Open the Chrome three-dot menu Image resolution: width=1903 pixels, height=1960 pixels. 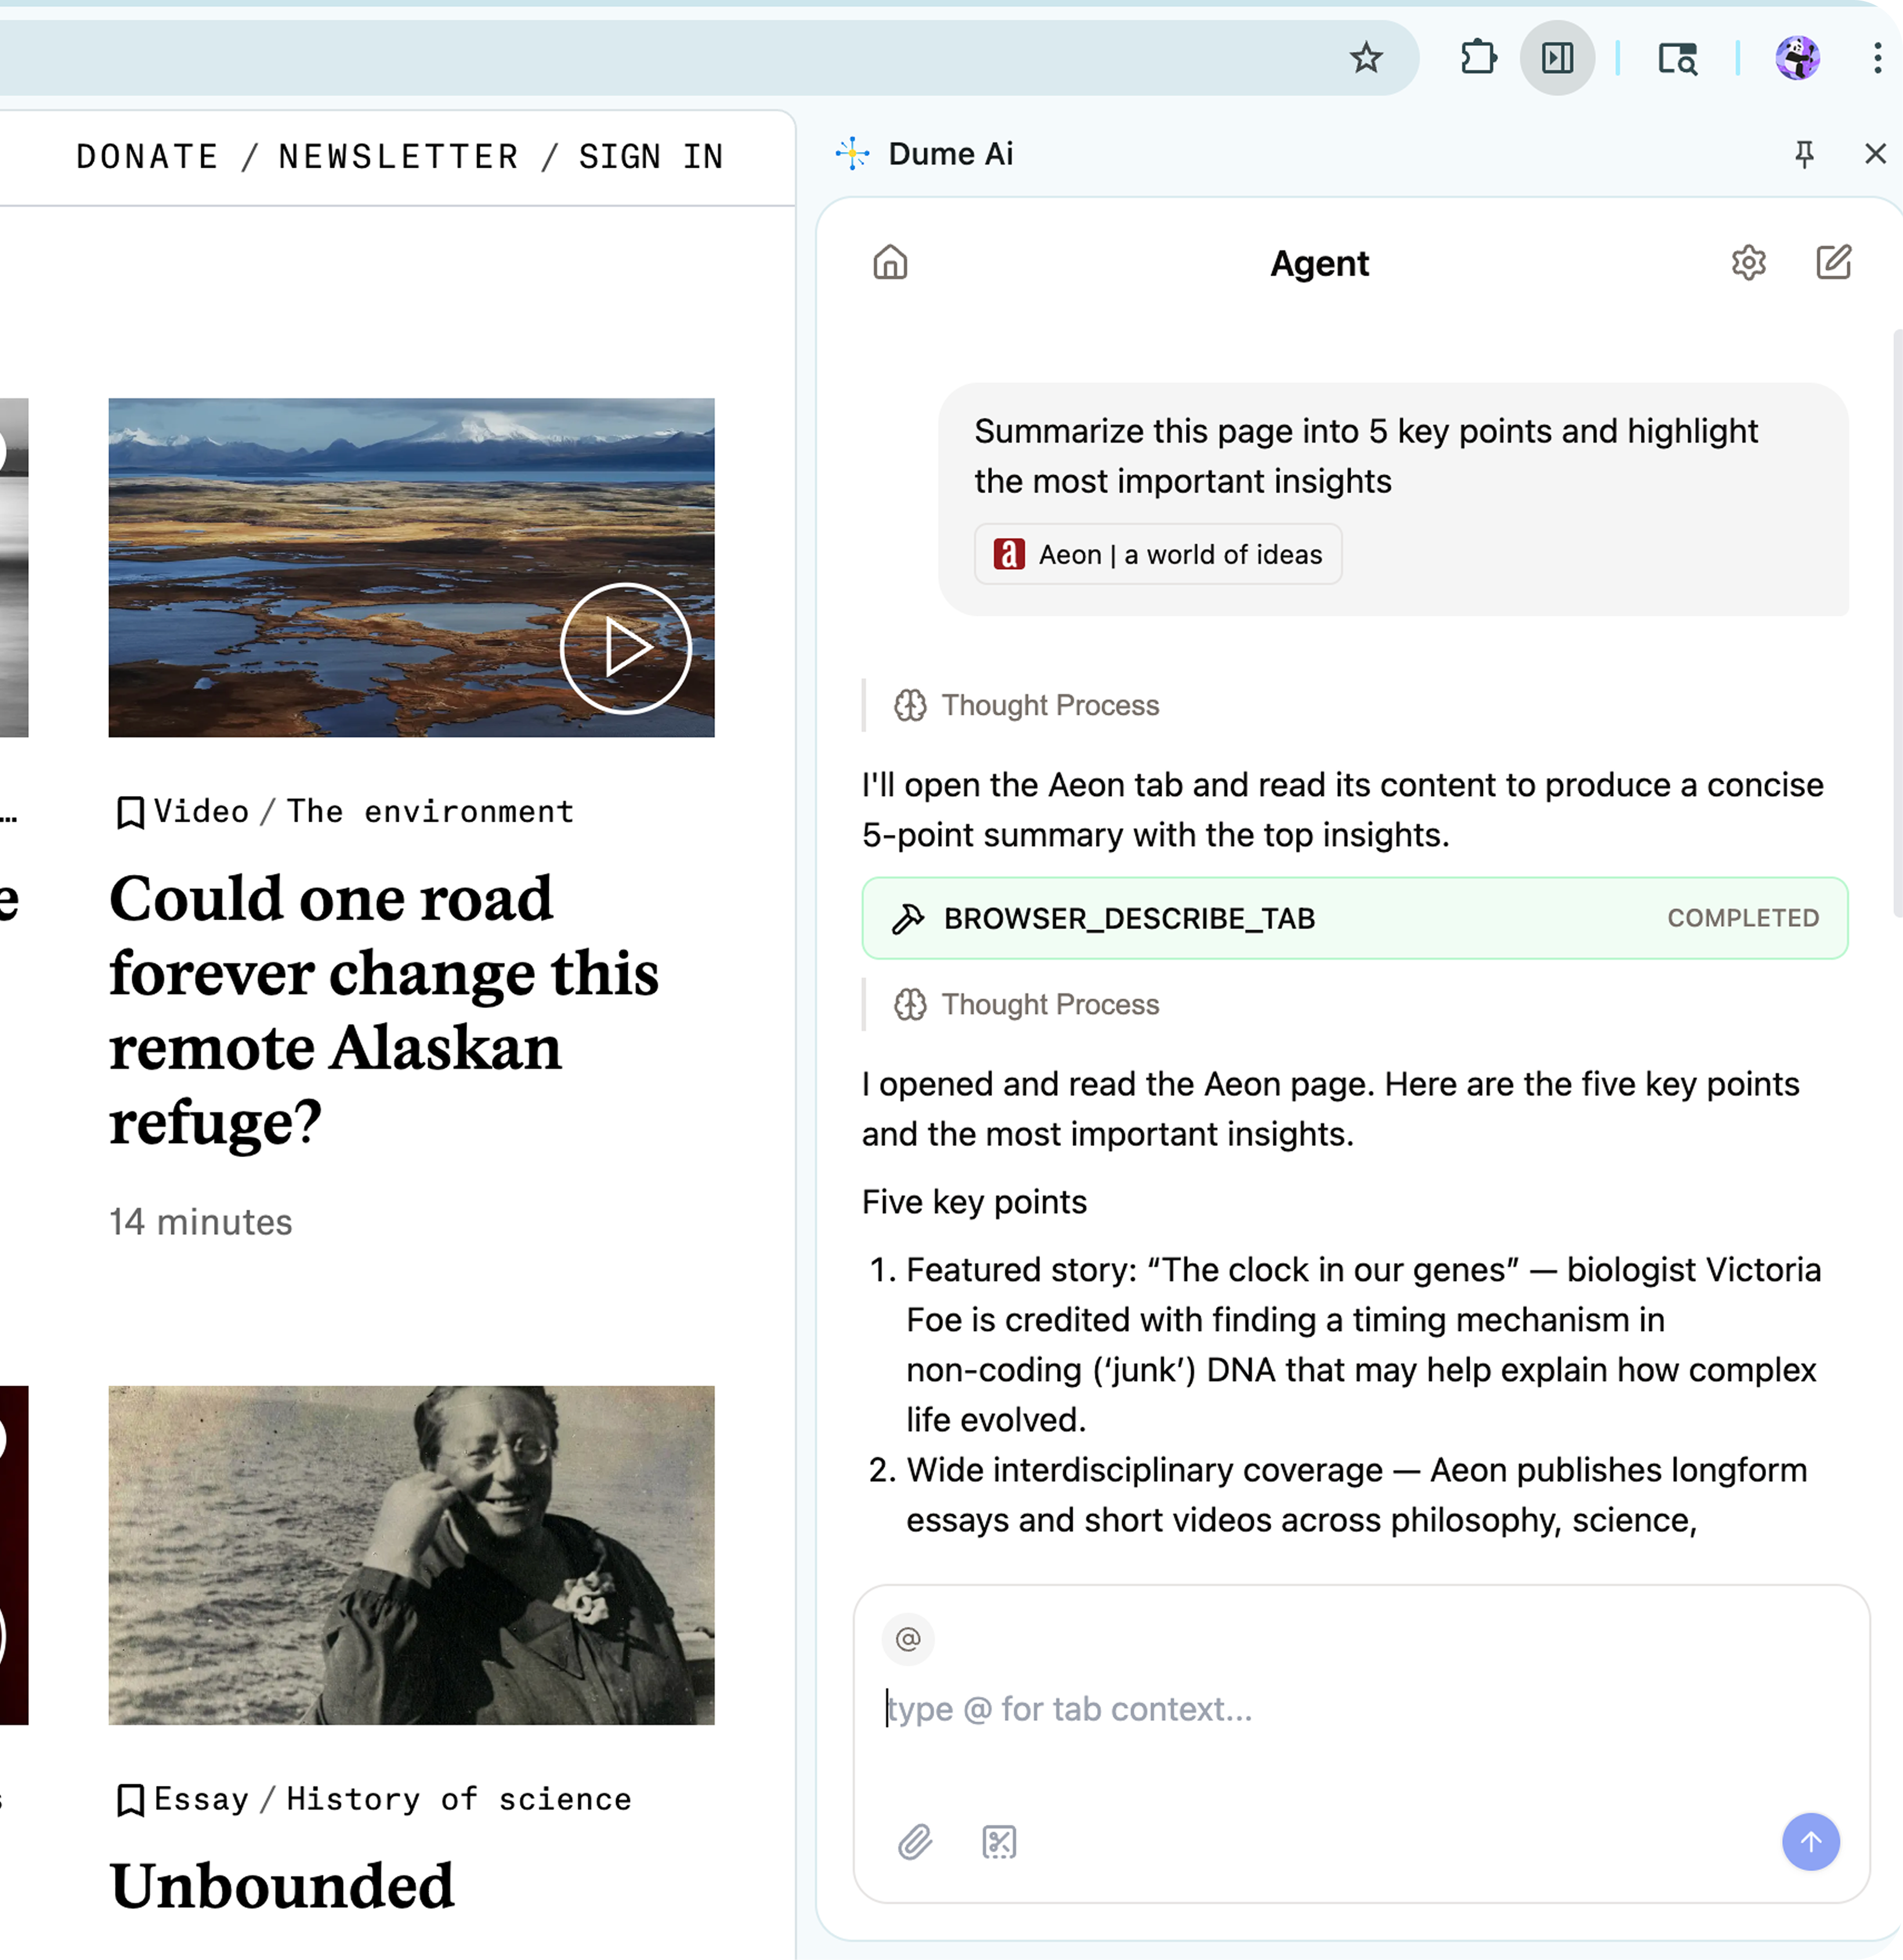pyautogui.click(x=1877, y=58)
